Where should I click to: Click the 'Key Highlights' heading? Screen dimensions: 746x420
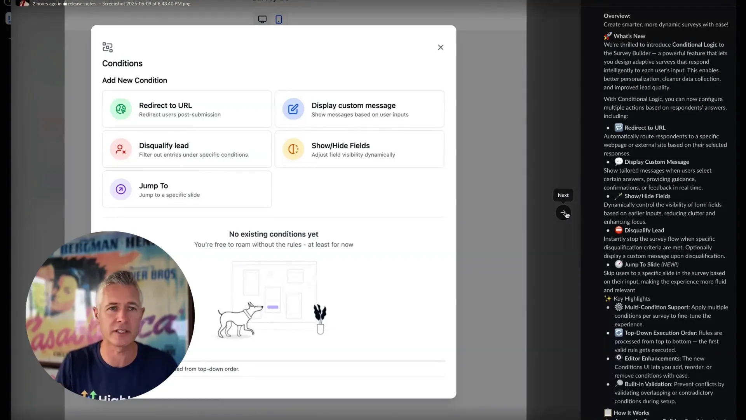pos(632,299)
